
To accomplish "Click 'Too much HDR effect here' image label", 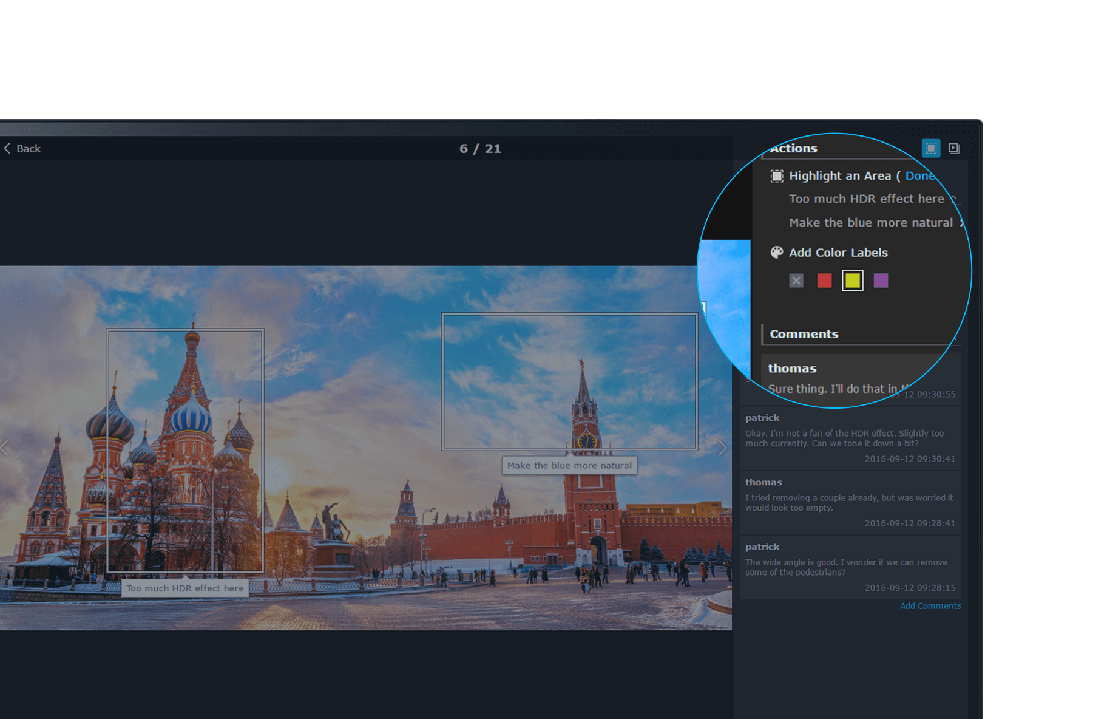I will pyautogui.click(x=184, y=588).
